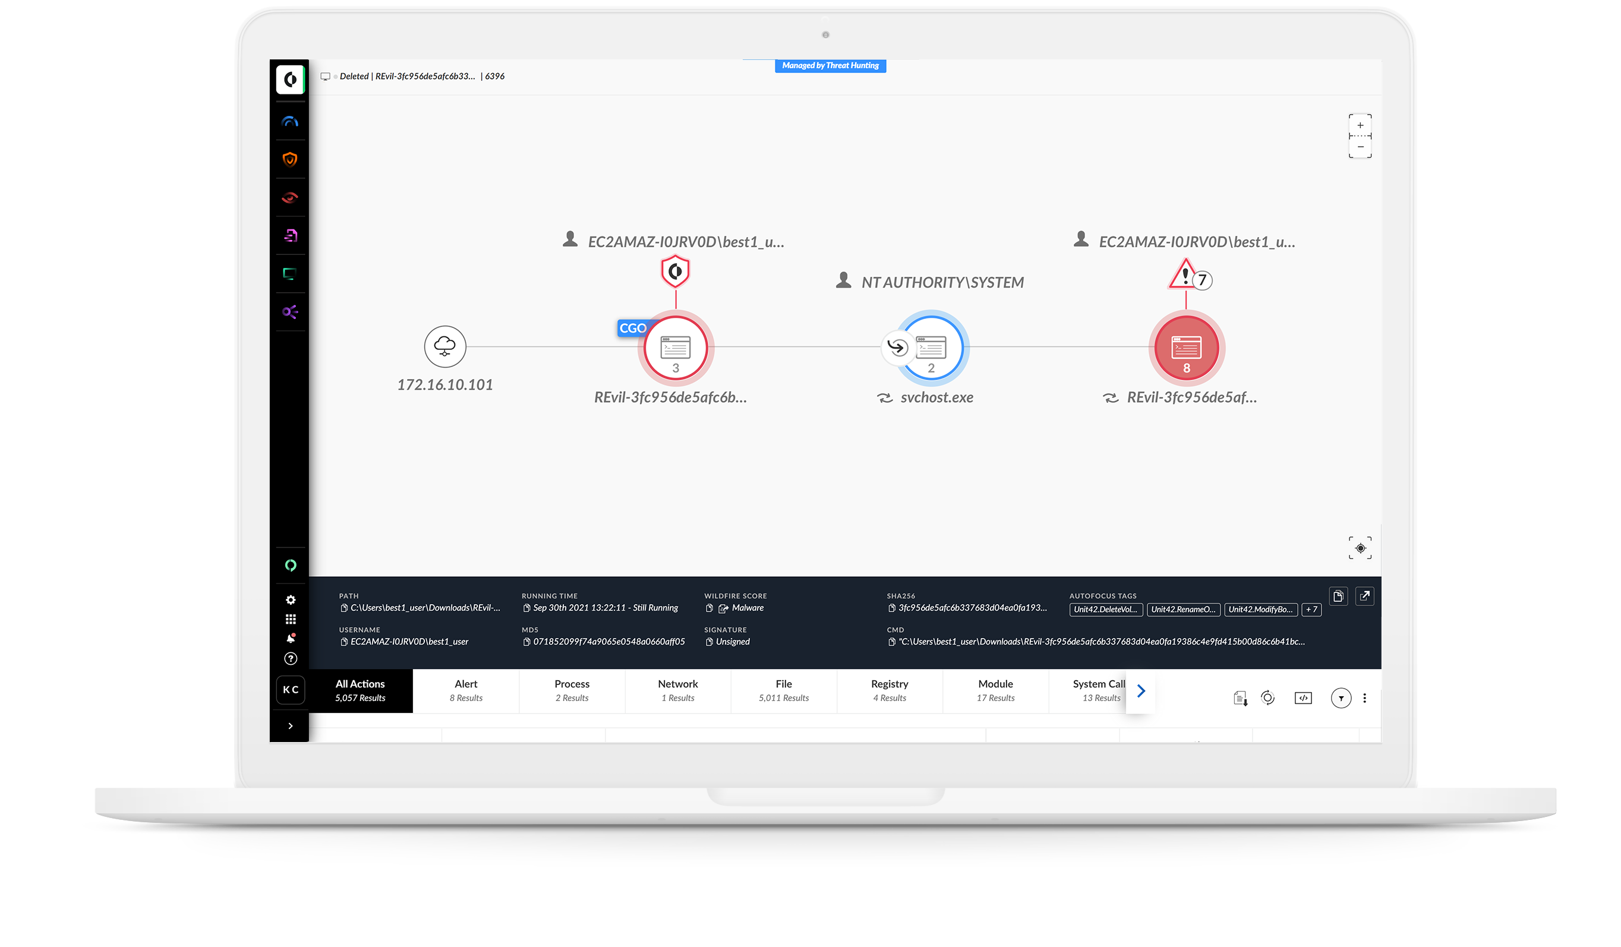
Task: Expand the +7 hidden AutoFocus tags
Action: [x=1311, y=609]
